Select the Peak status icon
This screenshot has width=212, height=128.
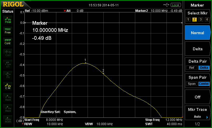pyautogui.click(x=8, y=20)
